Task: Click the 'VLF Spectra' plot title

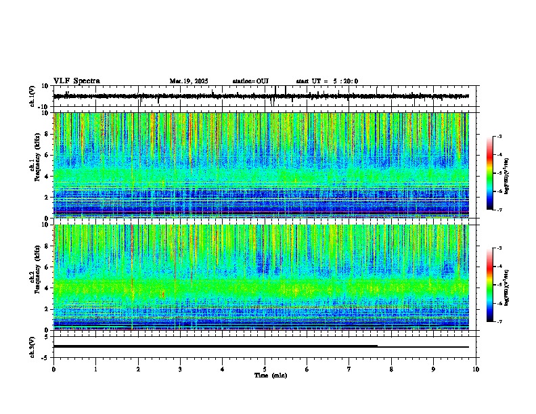Action: 76,81
